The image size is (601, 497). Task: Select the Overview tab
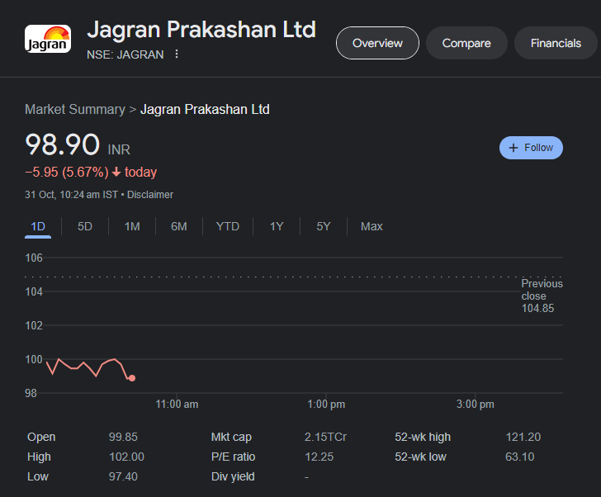pos(377,43)
